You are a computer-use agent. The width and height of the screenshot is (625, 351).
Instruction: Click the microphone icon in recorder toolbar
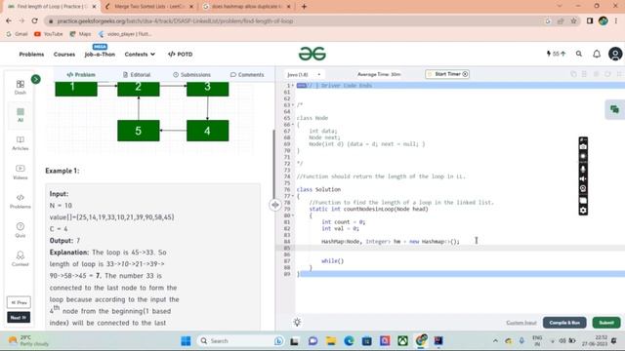click(583, 169)
